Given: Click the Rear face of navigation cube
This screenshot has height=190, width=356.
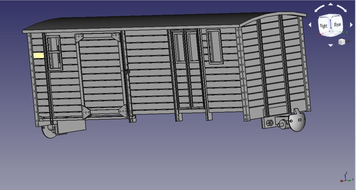Looking at the screenshot, I should [337, 25].
